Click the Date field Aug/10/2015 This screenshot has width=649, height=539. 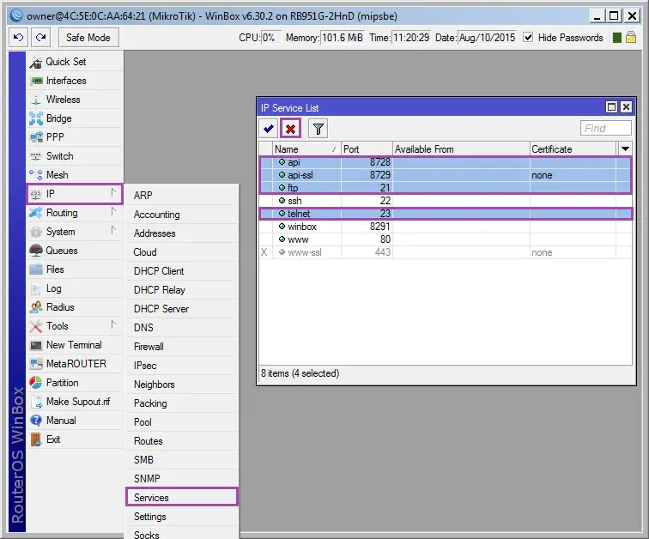tap(487, 38)
